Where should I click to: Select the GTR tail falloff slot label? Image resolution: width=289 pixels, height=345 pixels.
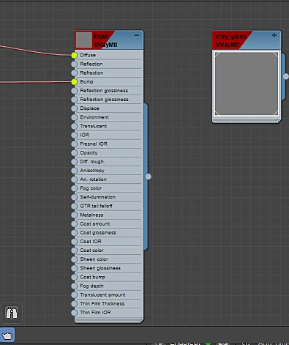[x=96, y=206]
